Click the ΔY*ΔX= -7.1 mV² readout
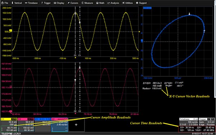 click(174, 83)
